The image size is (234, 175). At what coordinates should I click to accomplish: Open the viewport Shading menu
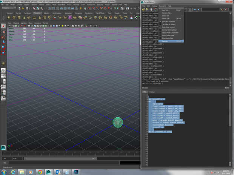(17, 23)
